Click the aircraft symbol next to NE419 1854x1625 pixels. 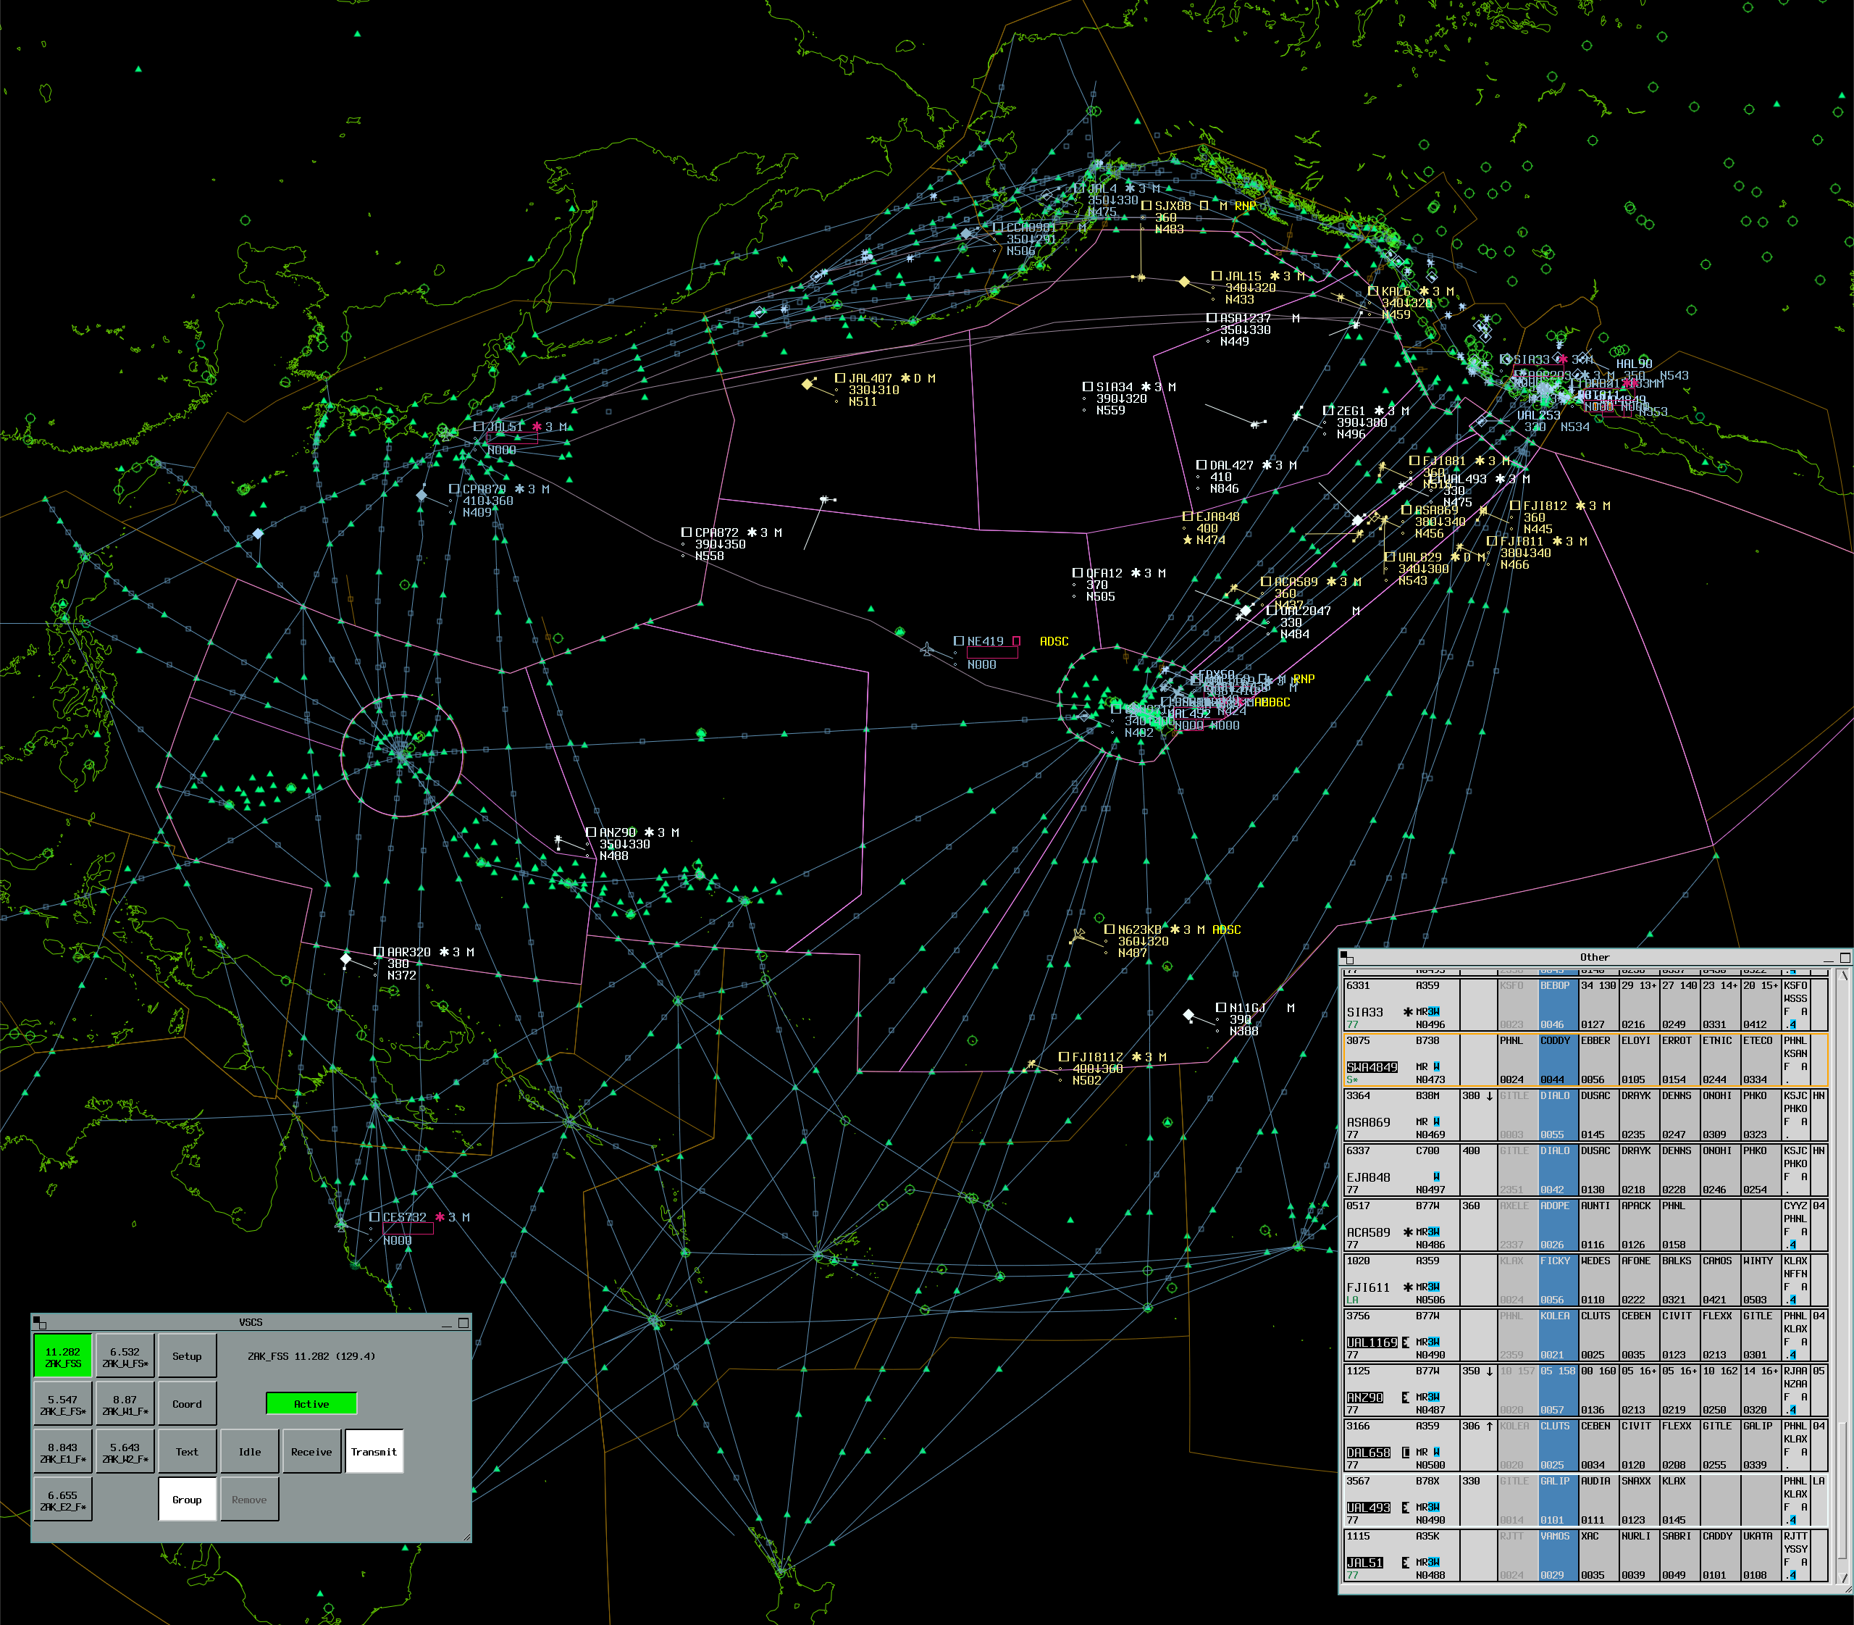click(926, 649)
